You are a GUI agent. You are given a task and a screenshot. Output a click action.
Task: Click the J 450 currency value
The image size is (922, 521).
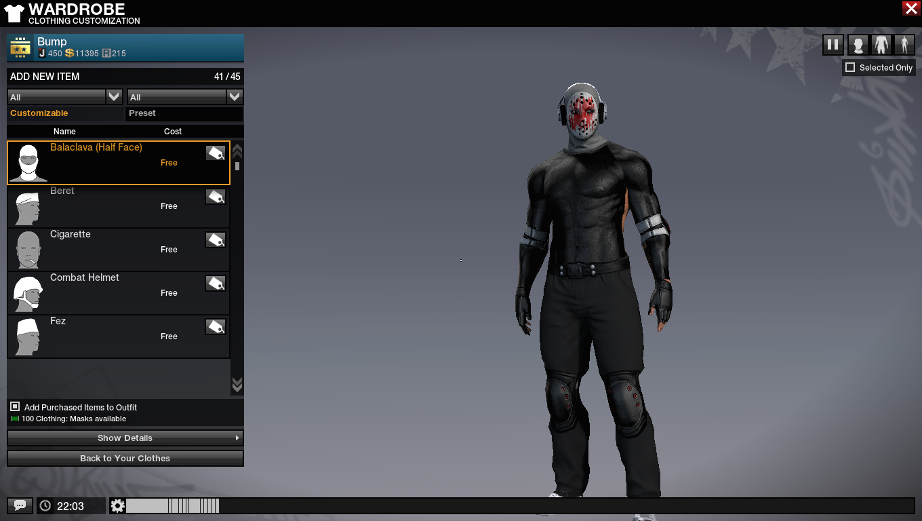point(50,53)
